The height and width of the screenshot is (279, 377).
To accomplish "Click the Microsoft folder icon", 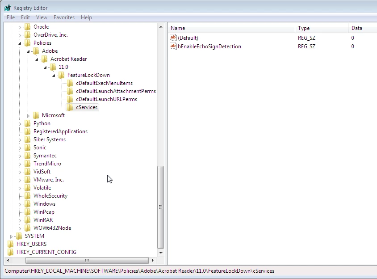I will tap(36, 115).
